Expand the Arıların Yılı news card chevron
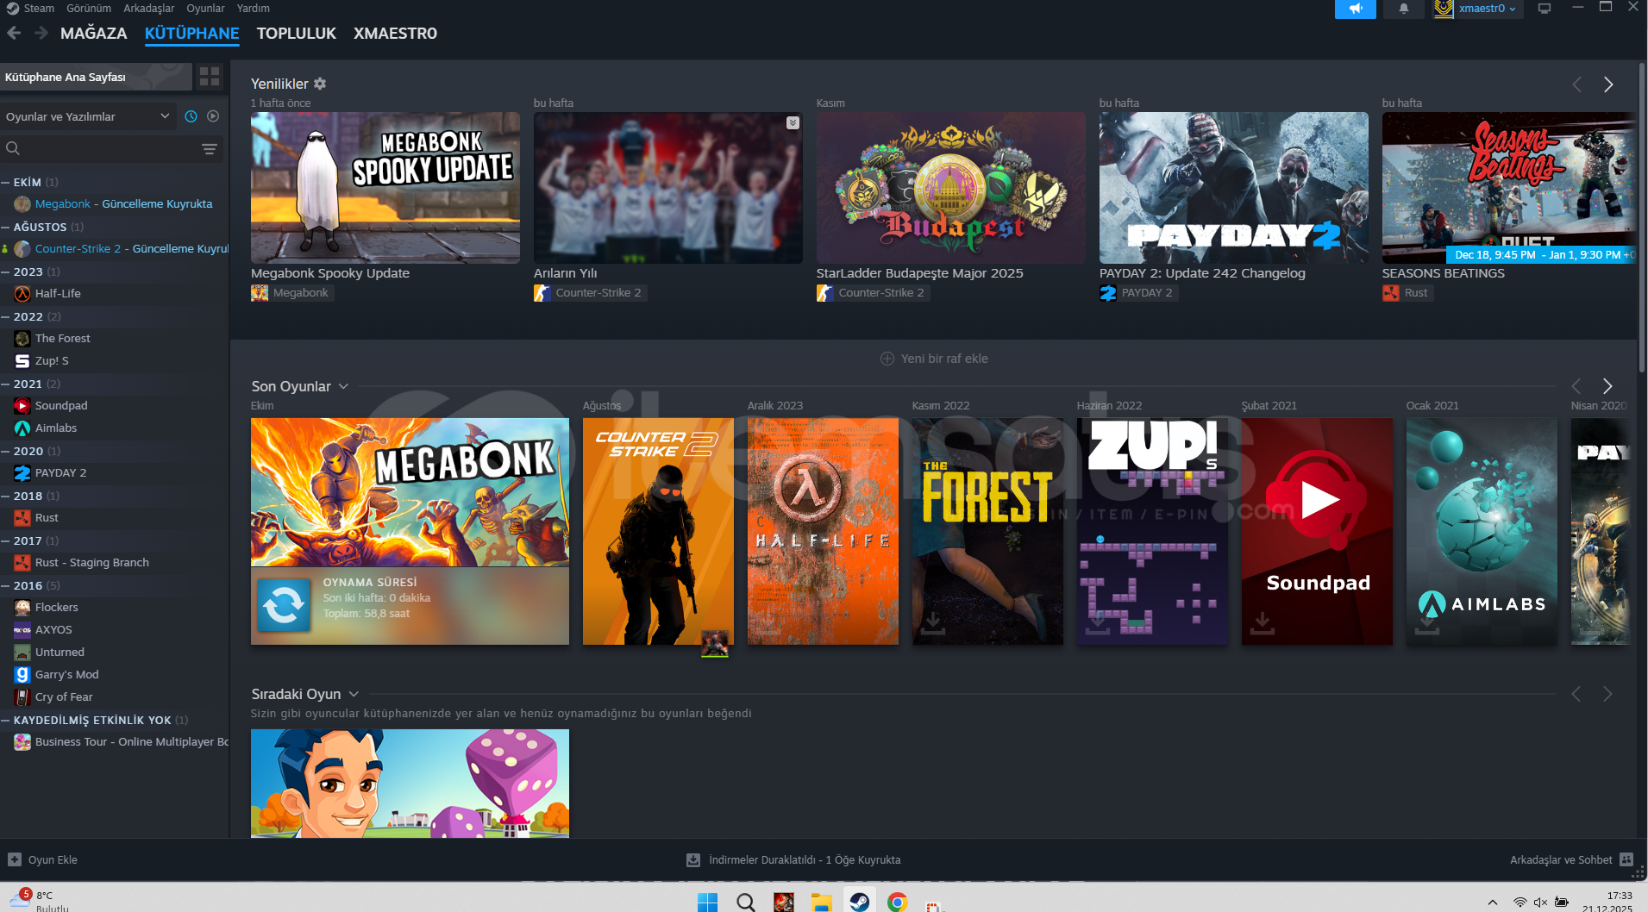 point(793,122)
